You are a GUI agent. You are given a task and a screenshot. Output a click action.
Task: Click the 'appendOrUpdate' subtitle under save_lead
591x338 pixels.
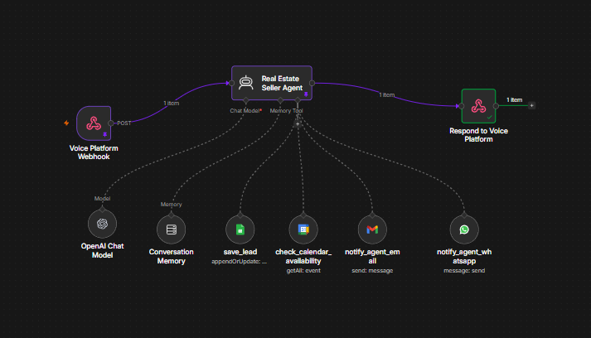point(240,261)
